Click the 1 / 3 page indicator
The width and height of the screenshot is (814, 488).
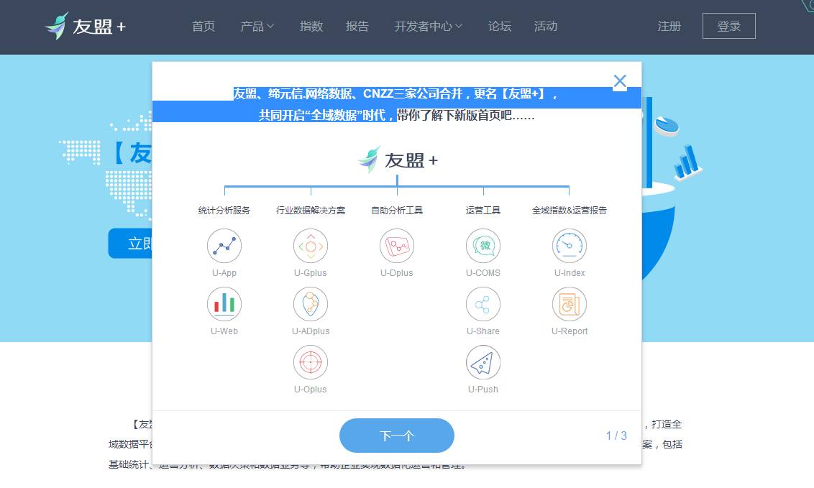[x=616, y=436]
